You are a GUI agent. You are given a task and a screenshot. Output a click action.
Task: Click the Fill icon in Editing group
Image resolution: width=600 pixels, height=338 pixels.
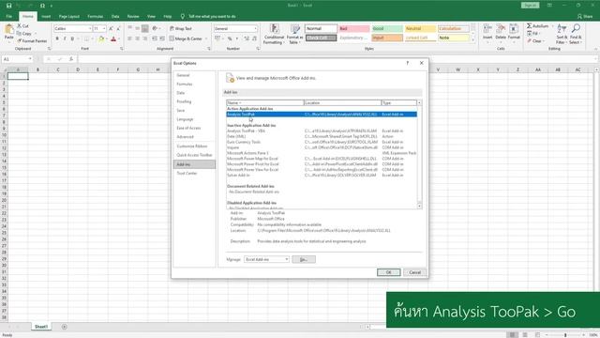tap(529, 34)
